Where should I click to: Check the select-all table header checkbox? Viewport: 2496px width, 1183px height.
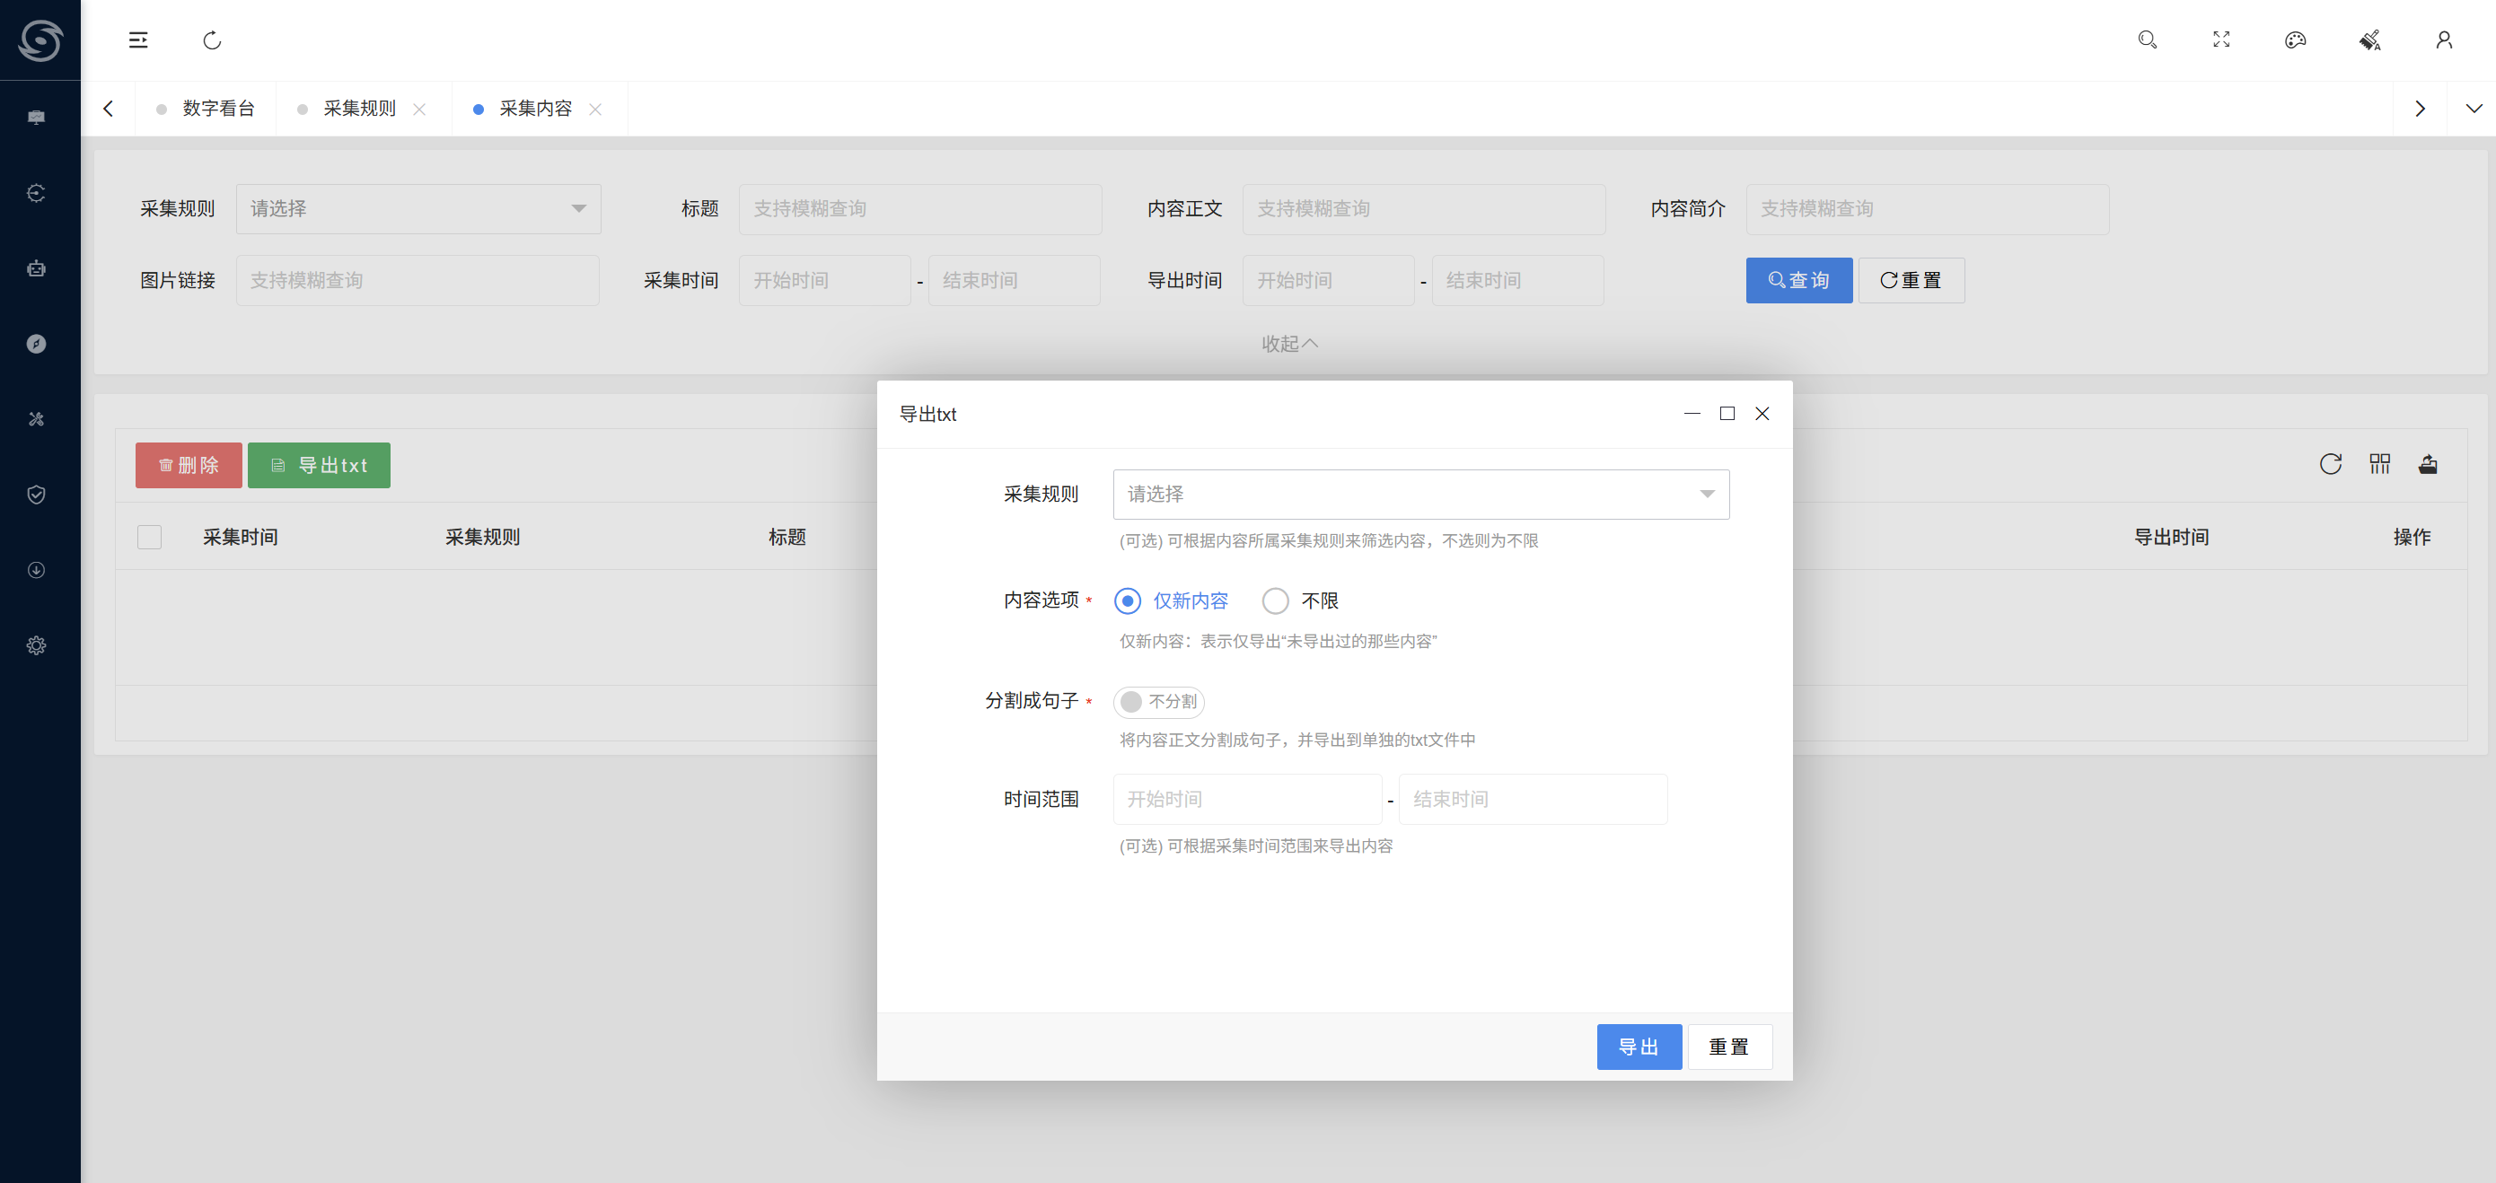[149, 537]
